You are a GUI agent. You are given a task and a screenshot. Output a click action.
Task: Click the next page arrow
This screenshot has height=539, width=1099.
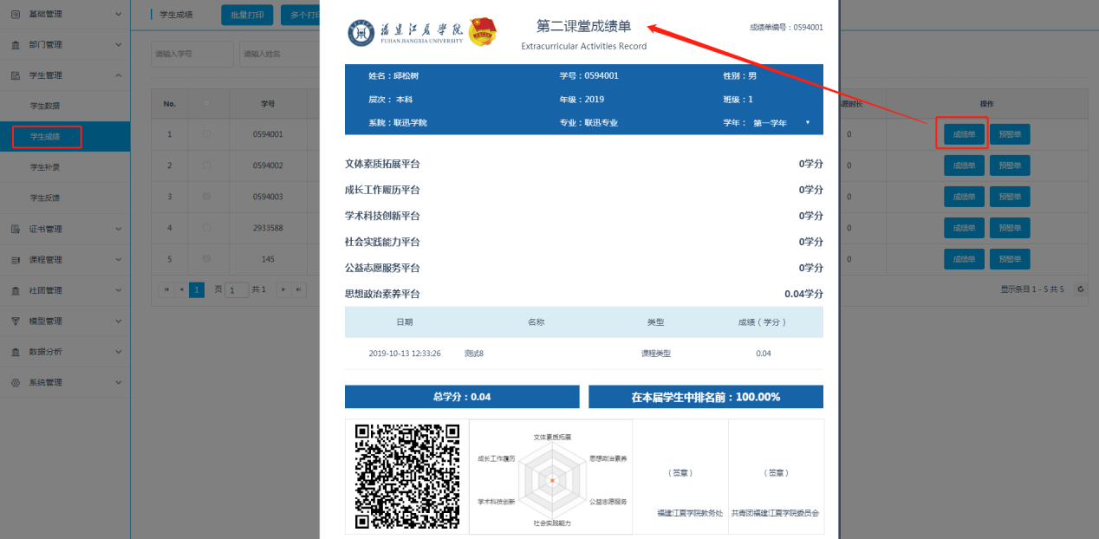tap(283, 289)
